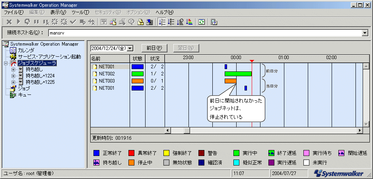The width and height of the screenshot is (373, 179).
Task: Click the colored document-pair toolbar icon
Action: (113, 22)
